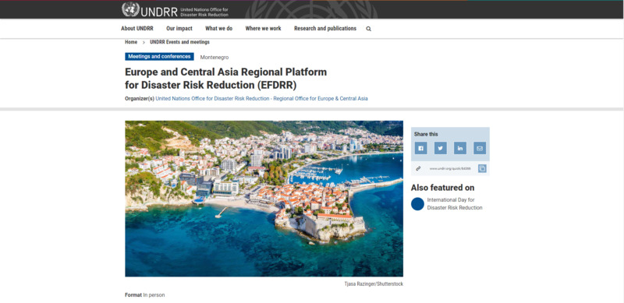The height and width of the screenshot is (303, 624).
Task: Share this page on LinkedIn
Action: 460,148
